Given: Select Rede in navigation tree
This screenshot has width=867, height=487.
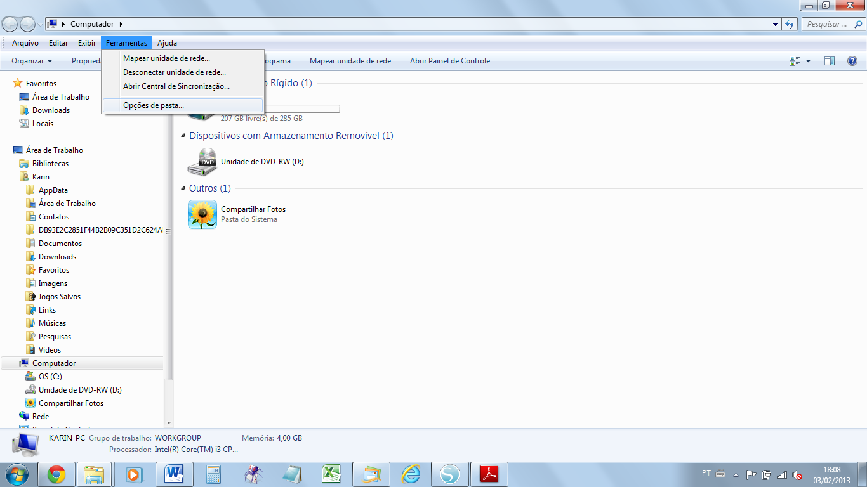Looking at the screenshot, I should point(41,417).
